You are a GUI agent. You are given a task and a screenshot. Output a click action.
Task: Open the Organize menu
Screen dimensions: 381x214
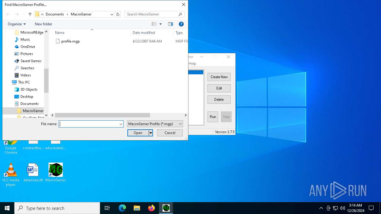17,24
